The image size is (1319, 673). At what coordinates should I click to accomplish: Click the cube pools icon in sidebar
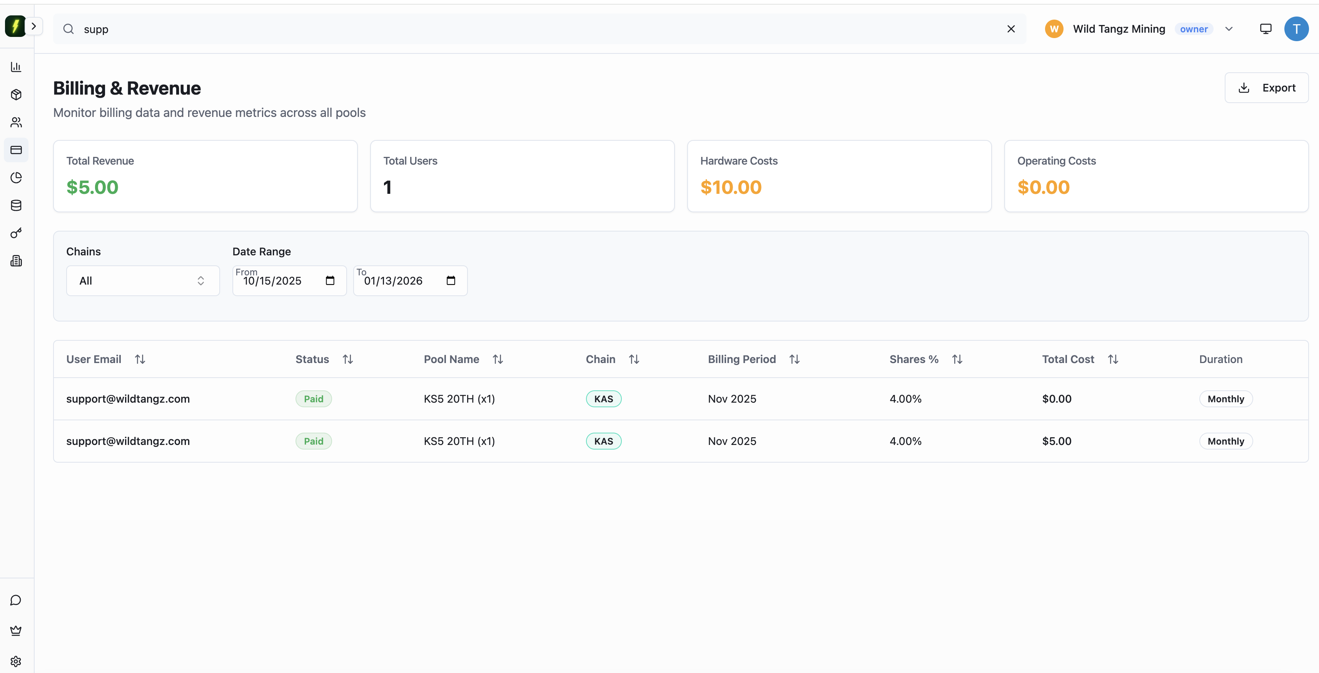16,95
